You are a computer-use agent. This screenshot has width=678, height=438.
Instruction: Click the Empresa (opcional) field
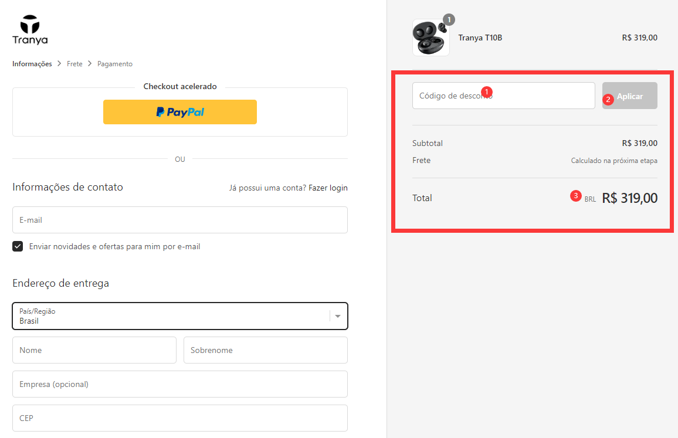click(179, 384)
